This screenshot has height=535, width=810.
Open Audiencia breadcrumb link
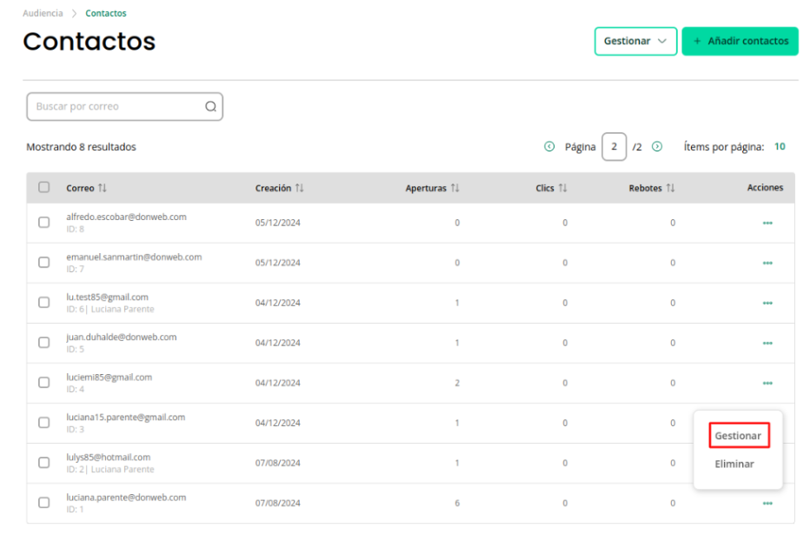pyautogui.click(x=43, y=13)
